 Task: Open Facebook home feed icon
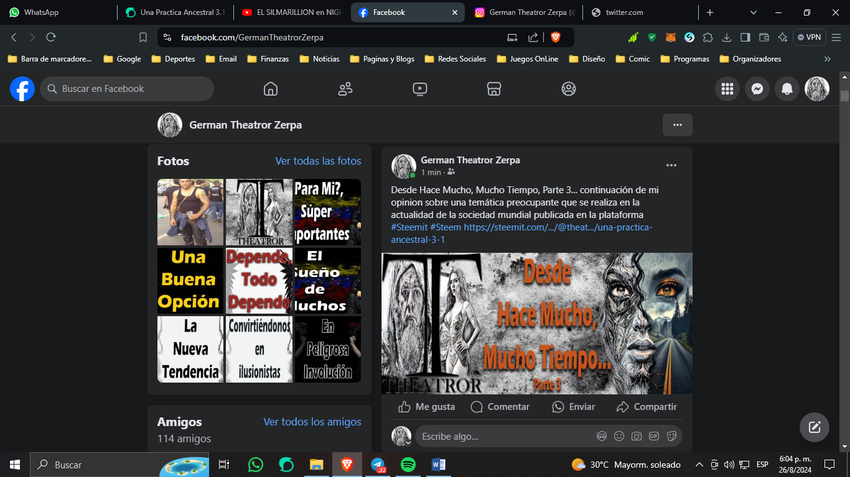coord(271,89)
